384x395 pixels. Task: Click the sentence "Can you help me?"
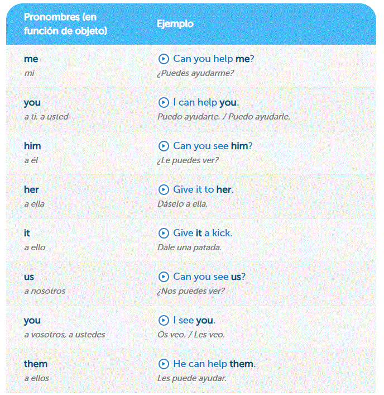click(214, 59)
